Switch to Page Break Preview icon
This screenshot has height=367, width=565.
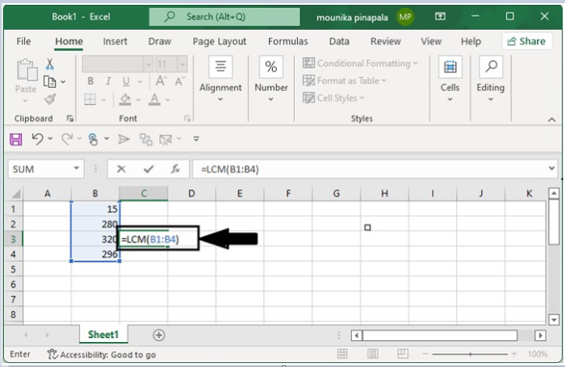[403, 353]
